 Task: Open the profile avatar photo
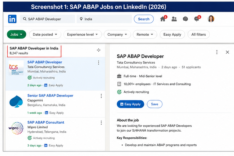(x=211, y=19)
